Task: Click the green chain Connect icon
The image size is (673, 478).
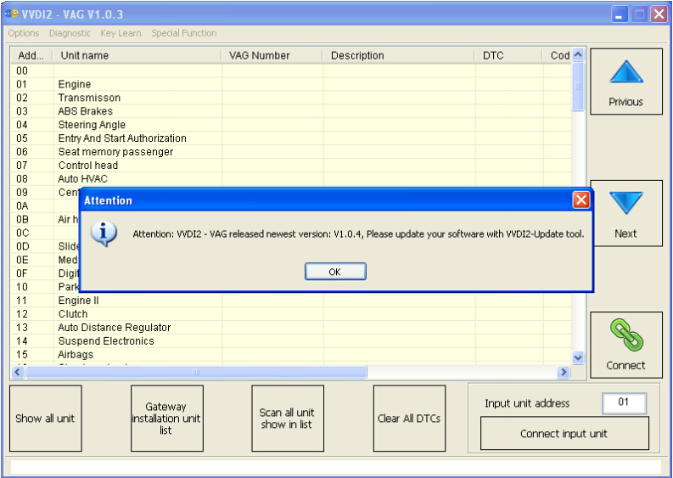Action: (x=626, y=335)
